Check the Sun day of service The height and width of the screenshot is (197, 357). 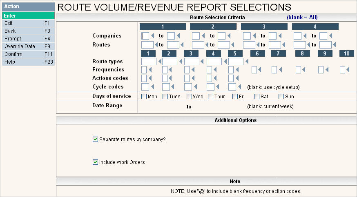point(281,96)
